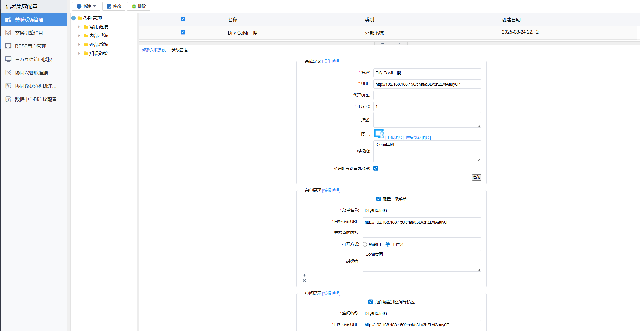
Task: Click the 上传图片 link
Action: (394, 138)
